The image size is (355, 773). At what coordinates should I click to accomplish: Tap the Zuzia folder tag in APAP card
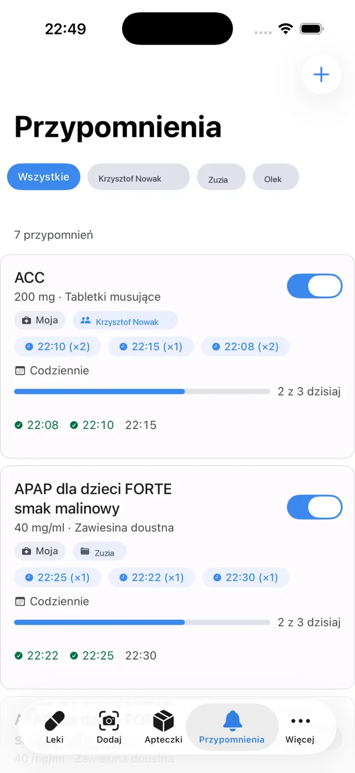(99, 551)
